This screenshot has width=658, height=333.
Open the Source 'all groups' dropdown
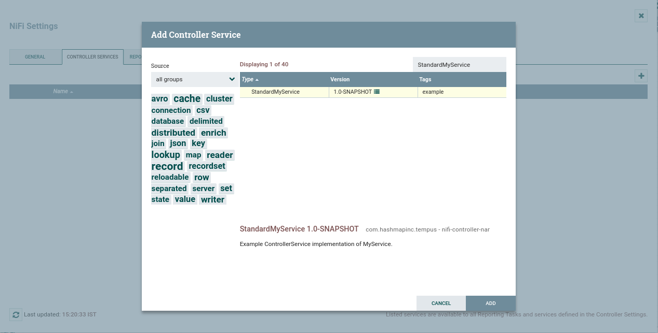(x=195, y=79)
